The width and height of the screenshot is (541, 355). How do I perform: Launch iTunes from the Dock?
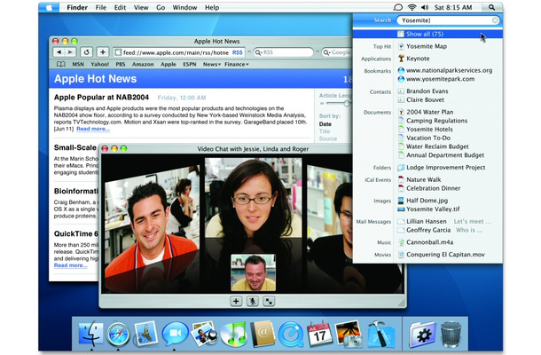pos(233,334)
